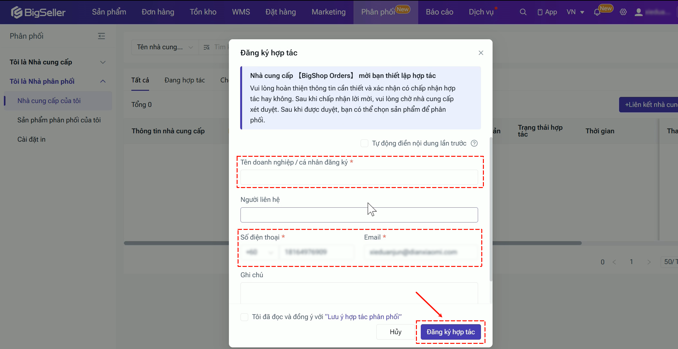Click the Người liên hệ input field
Screen dimensions: 678x349
(359, 215)
